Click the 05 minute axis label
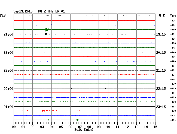This screenshot has width=177, height=134. click(x=61, y=127)
